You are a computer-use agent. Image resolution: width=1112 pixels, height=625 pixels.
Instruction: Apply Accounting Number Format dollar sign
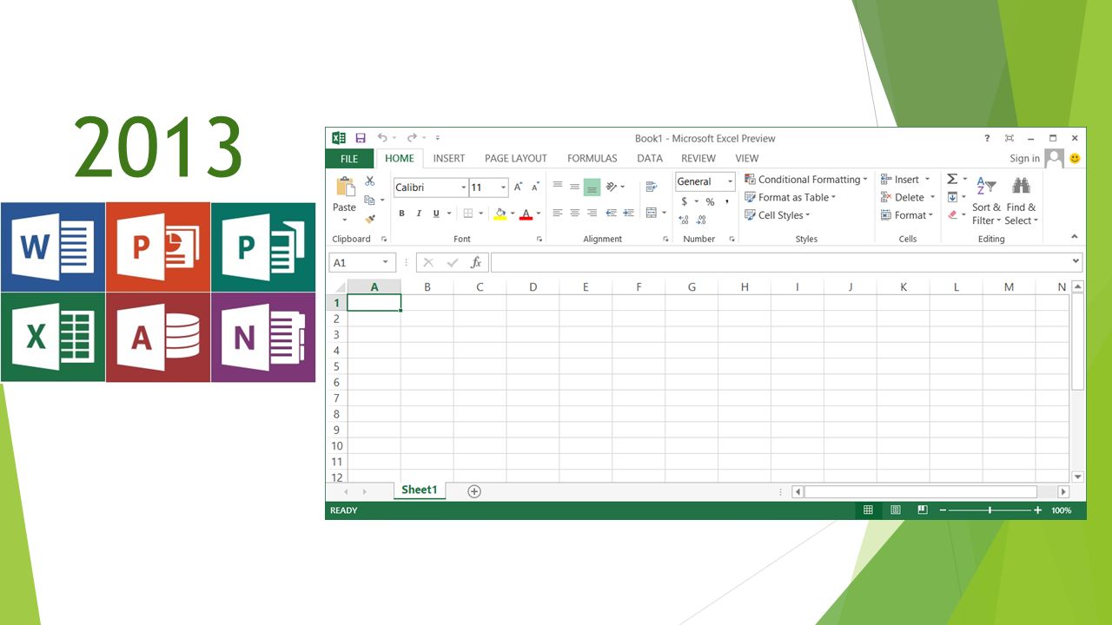coord(684,202)
